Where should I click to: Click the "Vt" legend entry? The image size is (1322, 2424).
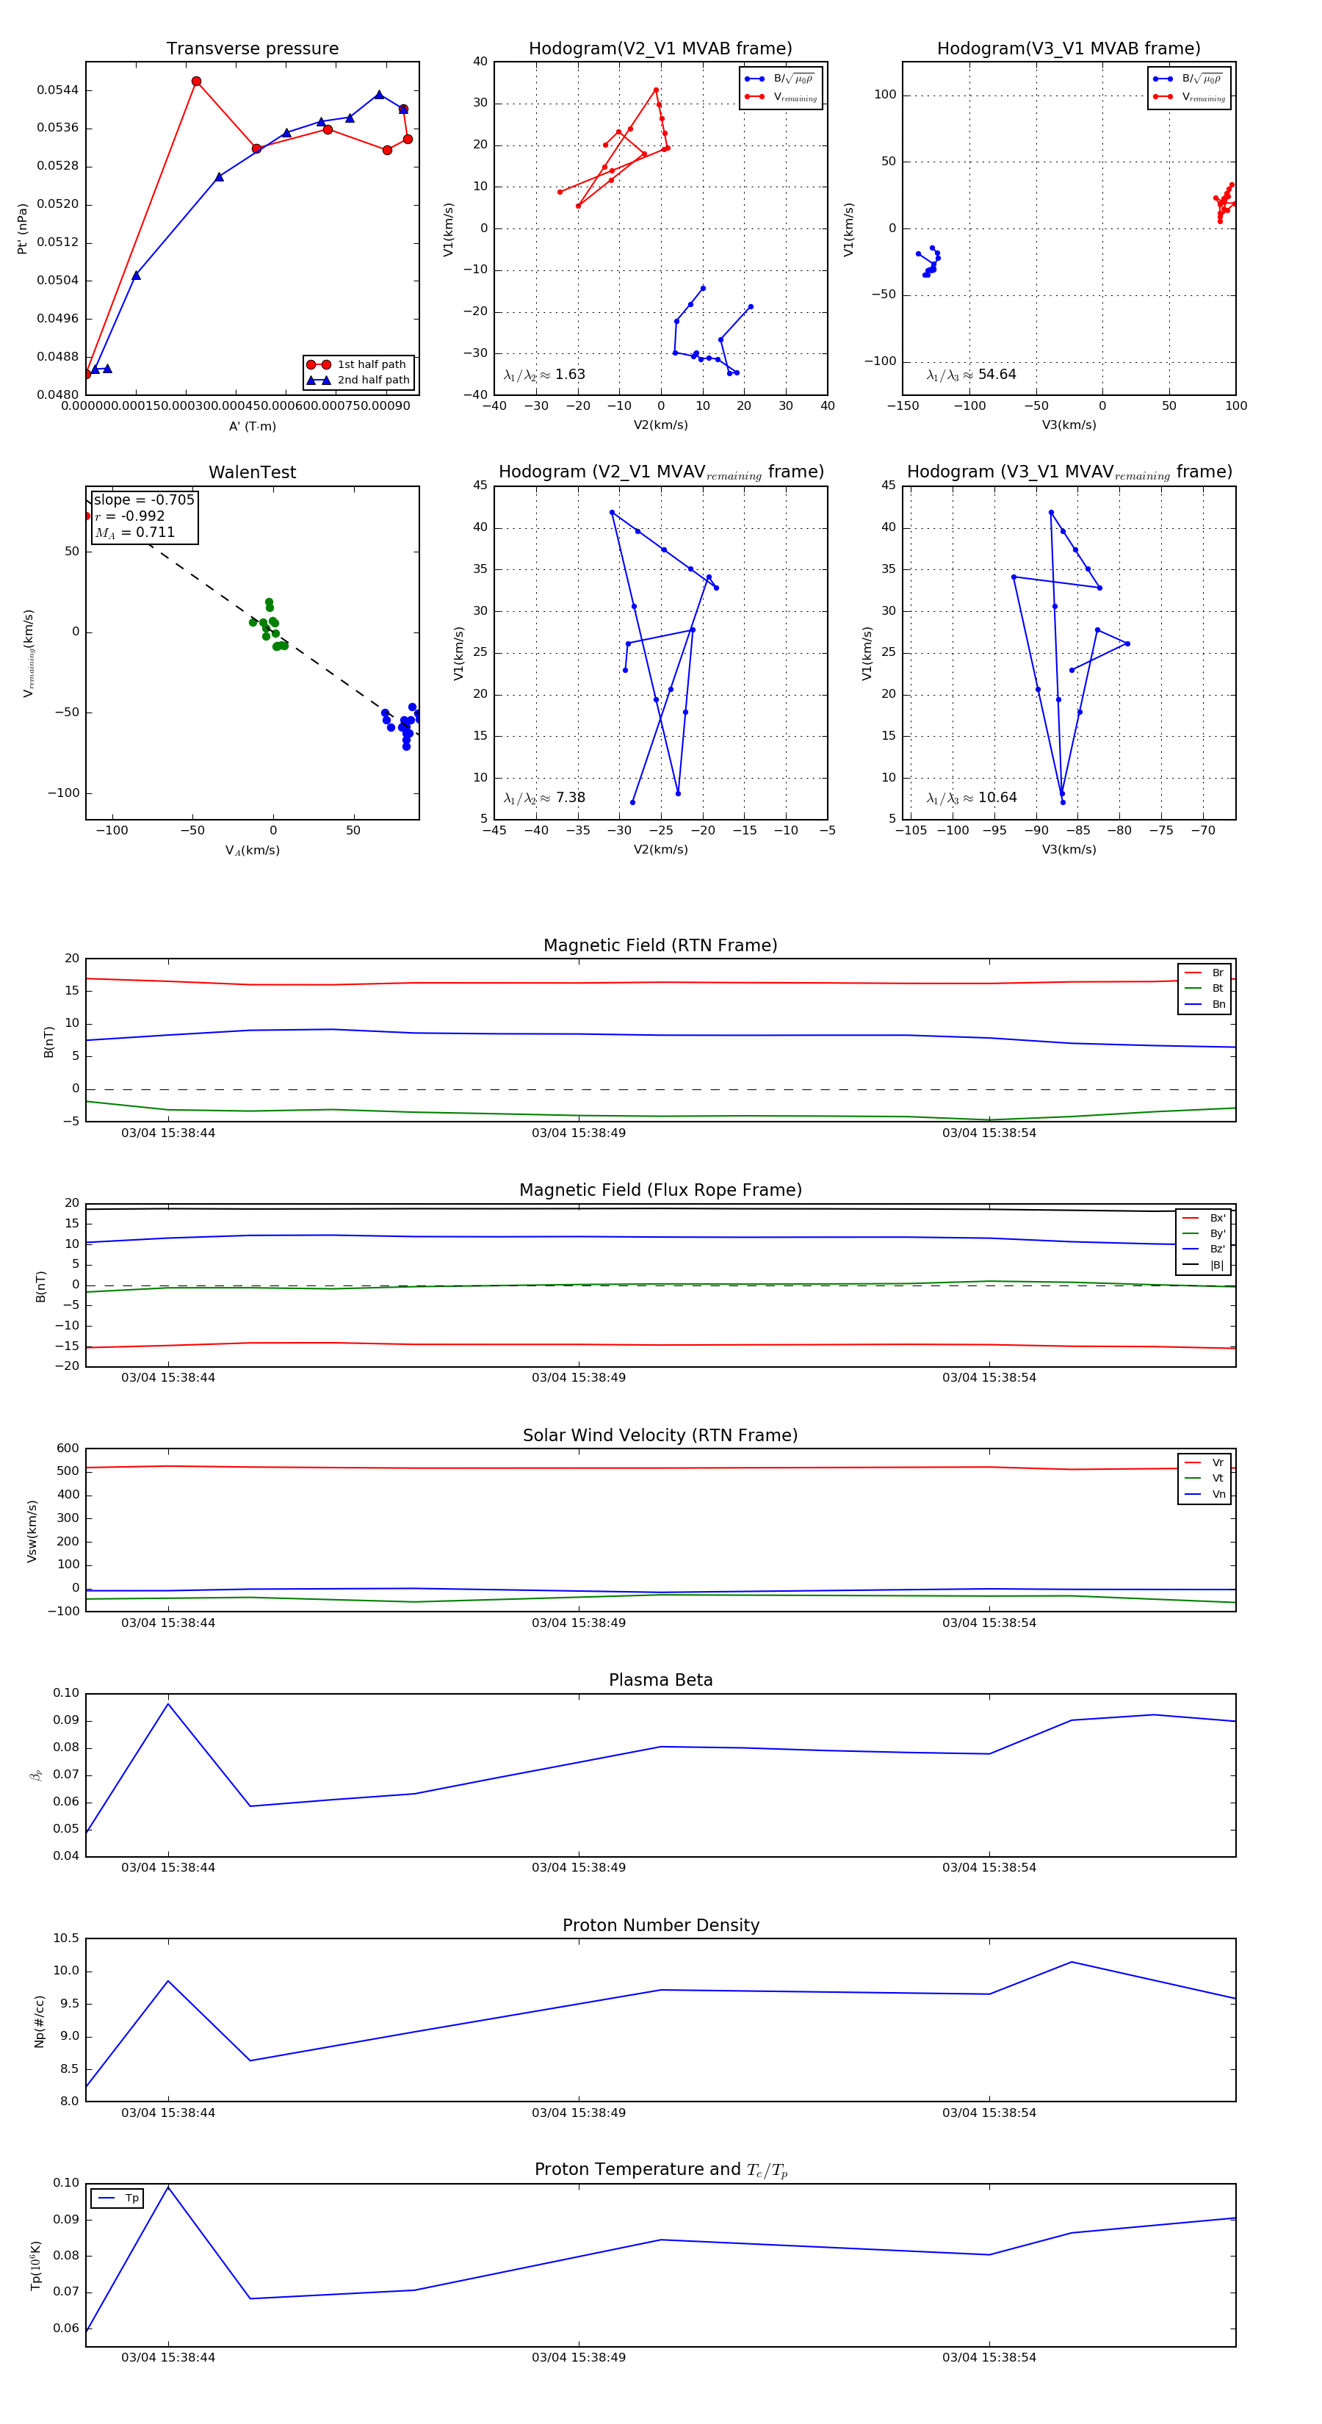(1204, 1479)
